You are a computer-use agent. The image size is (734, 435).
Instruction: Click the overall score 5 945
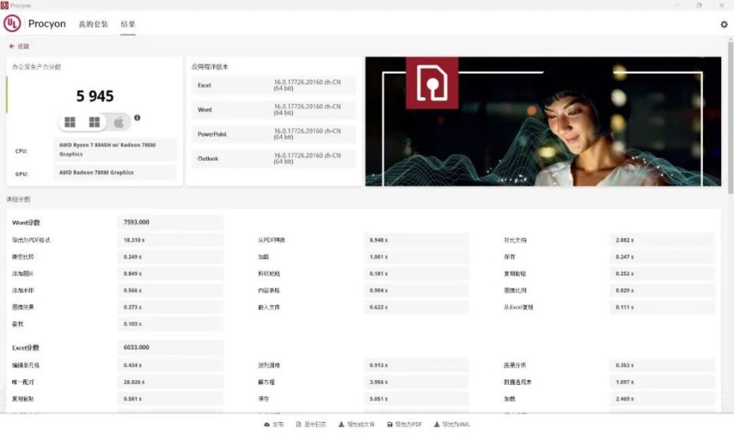[x=95, y=96]
